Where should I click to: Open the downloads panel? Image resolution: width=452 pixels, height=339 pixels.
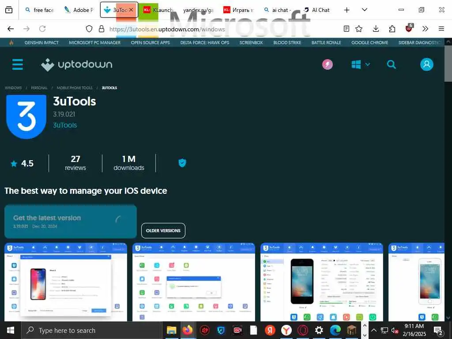point(376,29)
